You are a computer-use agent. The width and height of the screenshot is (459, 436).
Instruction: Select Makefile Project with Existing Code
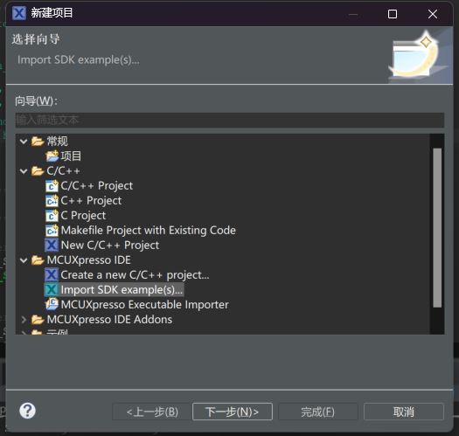[x=148, y=231]
